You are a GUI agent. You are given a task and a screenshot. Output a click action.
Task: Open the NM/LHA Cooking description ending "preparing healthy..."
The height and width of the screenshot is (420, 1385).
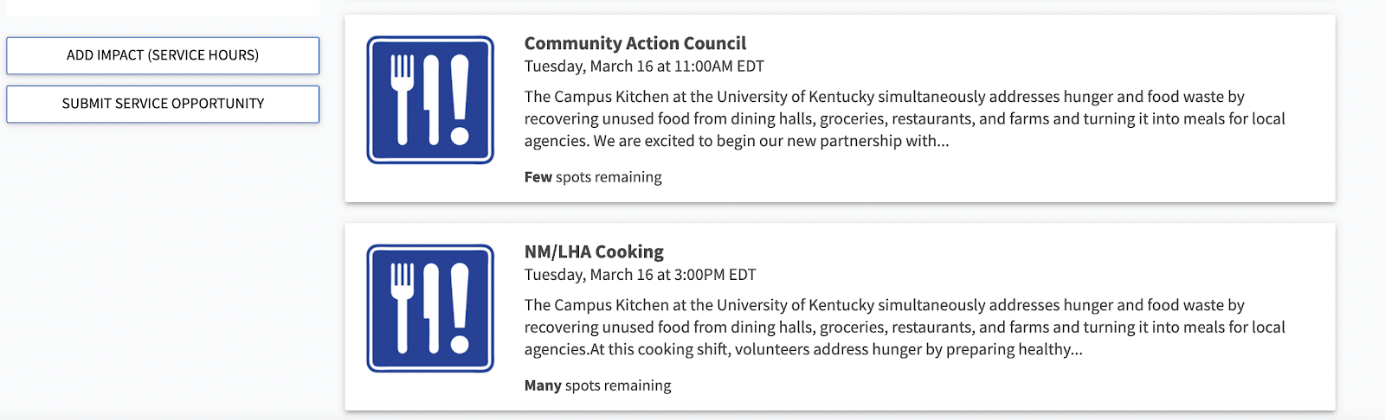click(905, 328)
